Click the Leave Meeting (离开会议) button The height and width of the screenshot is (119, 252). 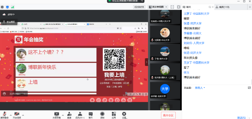coord(168,115)
